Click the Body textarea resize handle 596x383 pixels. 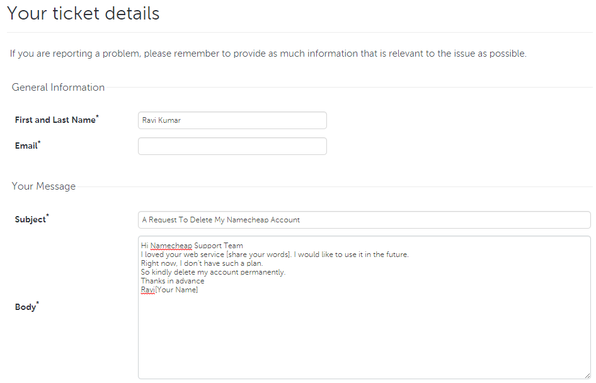coord(587,375)
